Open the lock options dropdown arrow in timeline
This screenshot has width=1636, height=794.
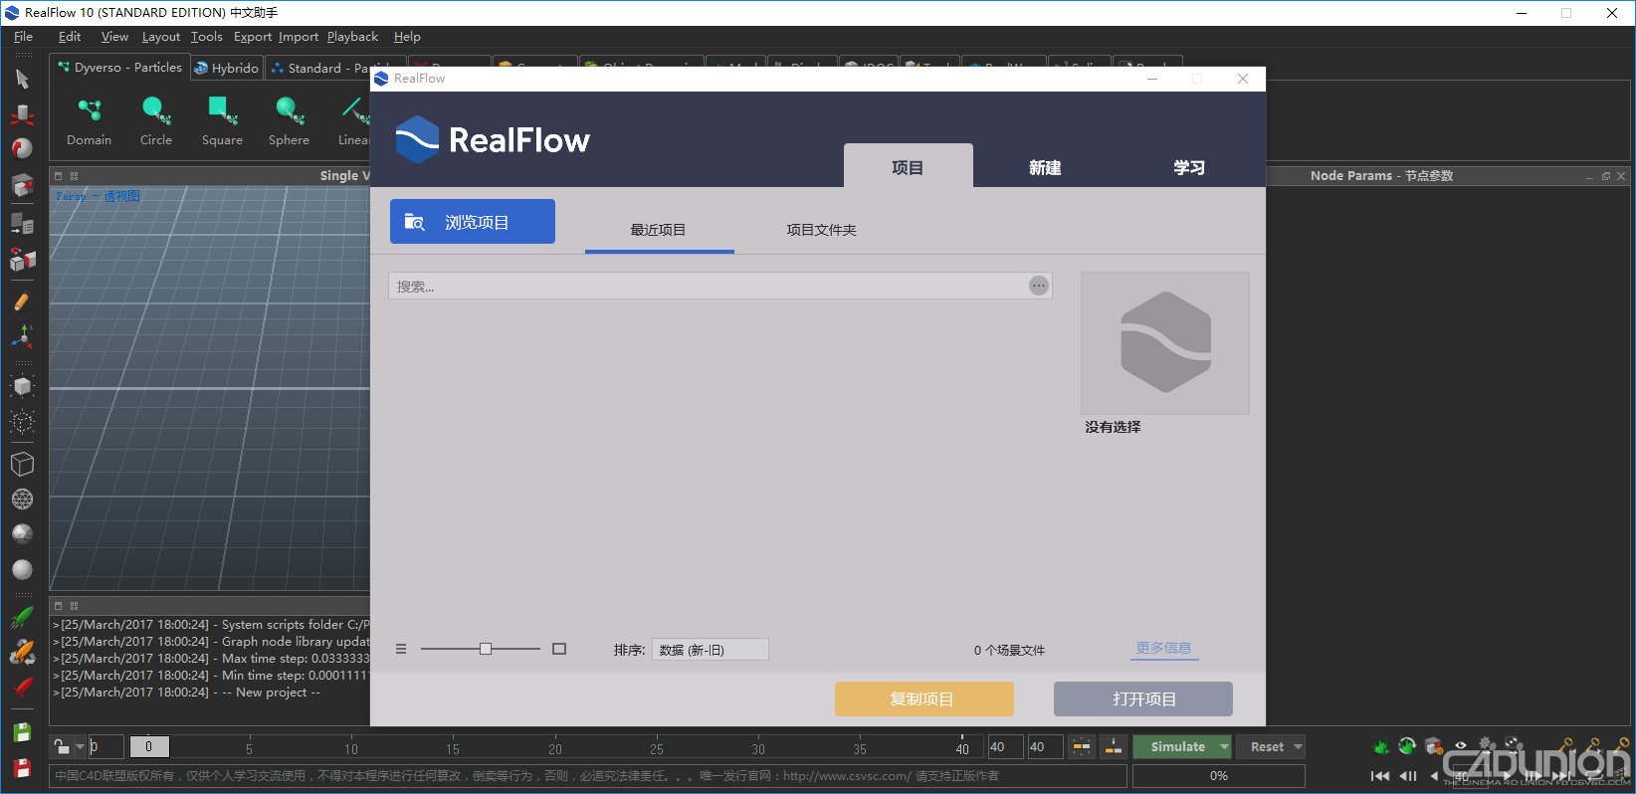[80, 746]
